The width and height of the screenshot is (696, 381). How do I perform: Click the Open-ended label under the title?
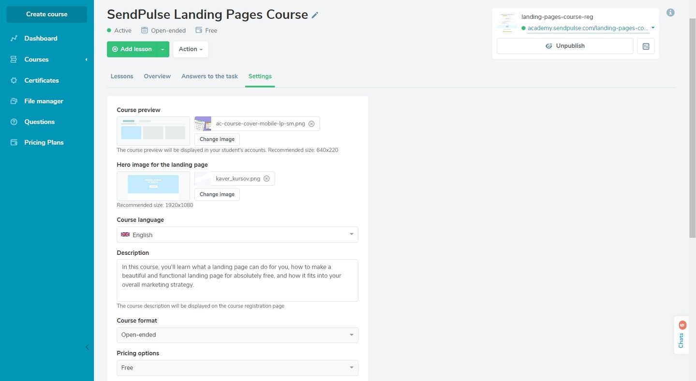[168, 30]
